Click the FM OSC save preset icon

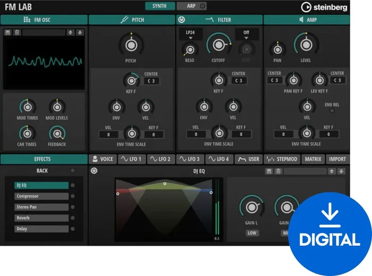8,32
